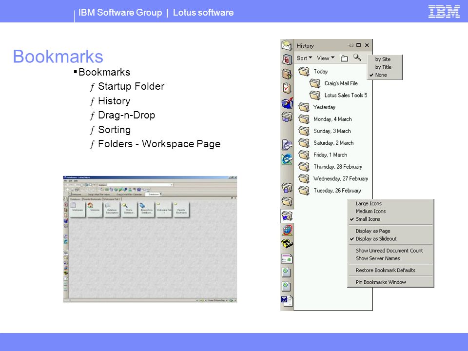This screenshot has height=351, width=468.
Task: Click the blue icon with red pen bookmark
Action: [287, 103]
